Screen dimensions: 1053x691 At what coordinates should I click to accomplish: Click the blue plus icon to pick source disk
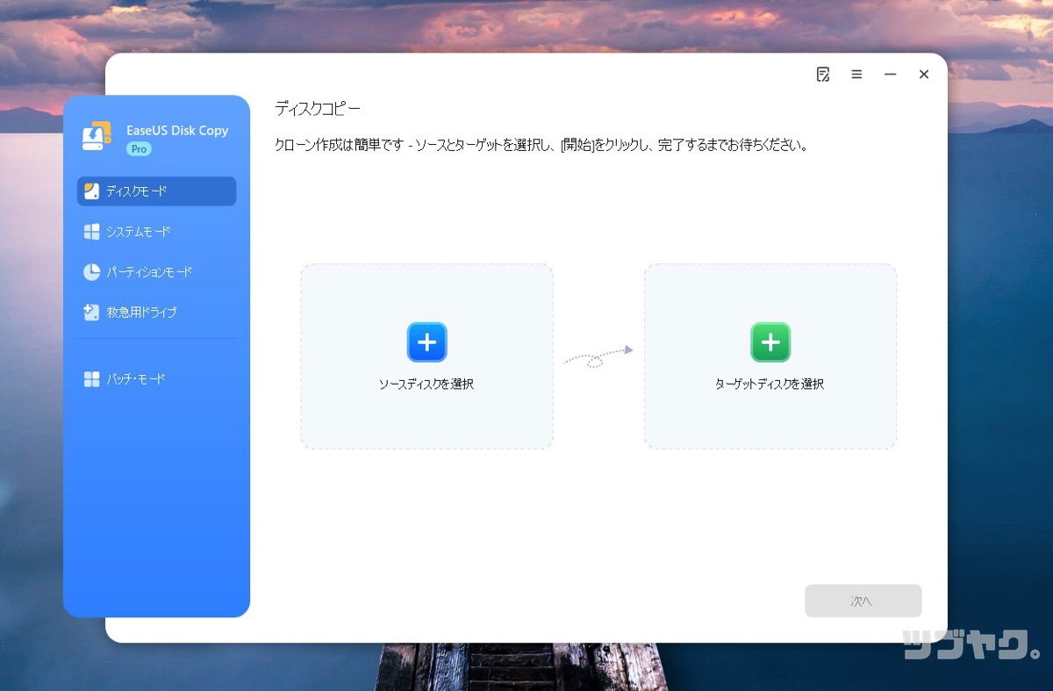coord(426,342)
